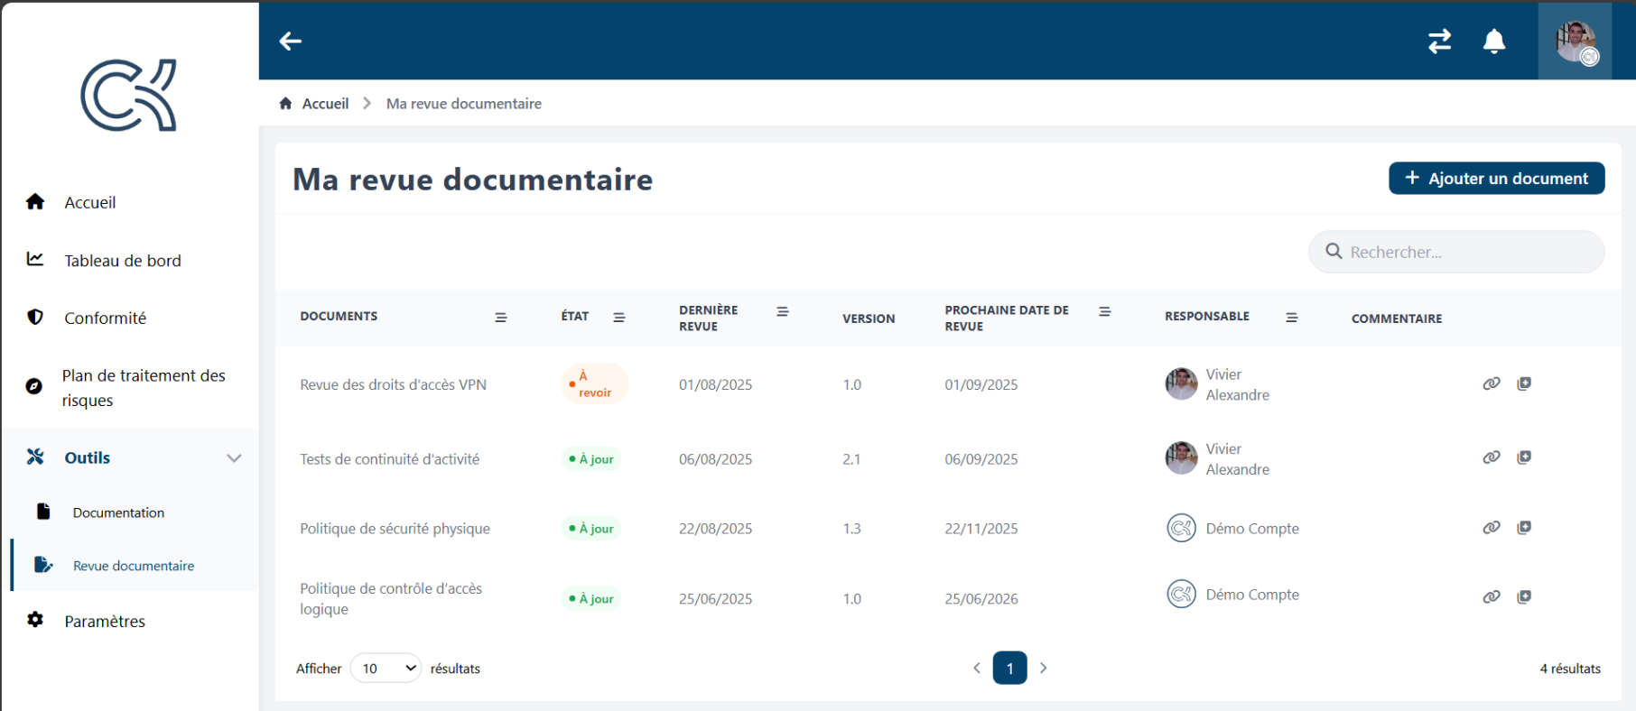Open the user profile avatar menu

[1576, 42]
